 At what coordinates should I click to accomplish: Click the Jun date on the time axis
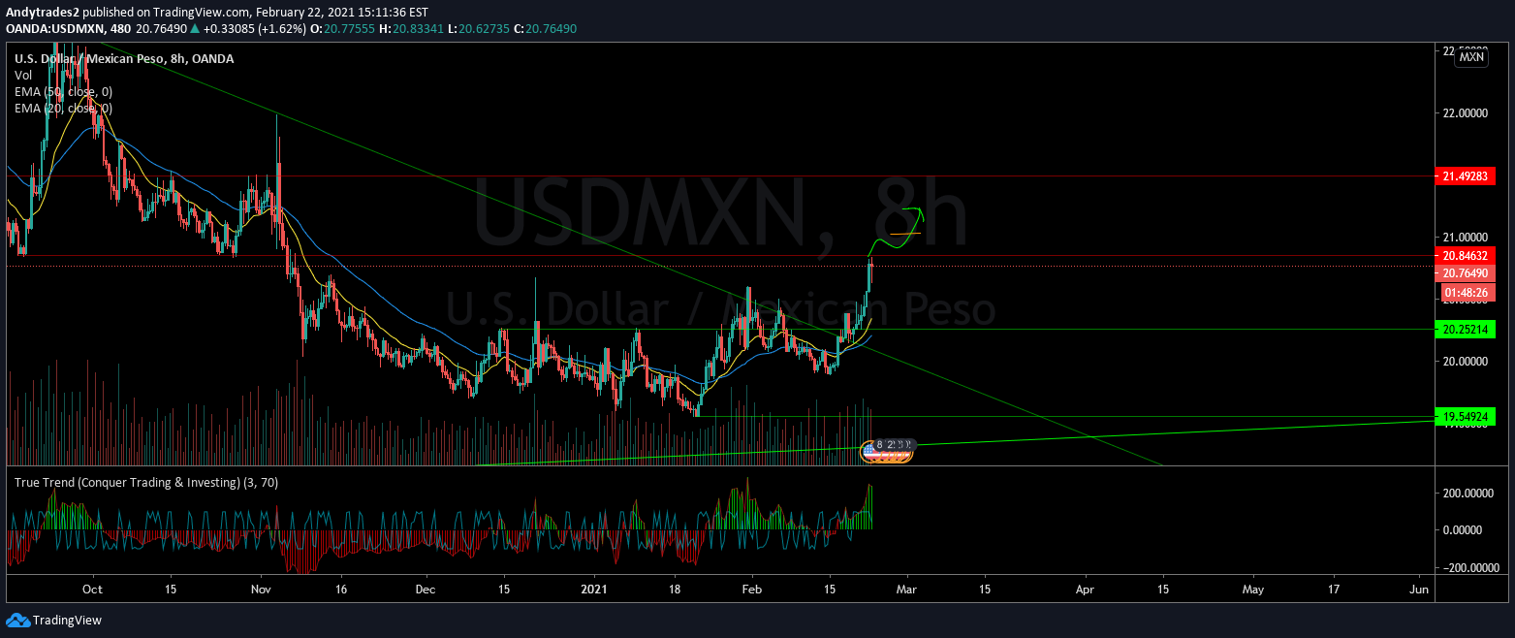click(1419, 589)
